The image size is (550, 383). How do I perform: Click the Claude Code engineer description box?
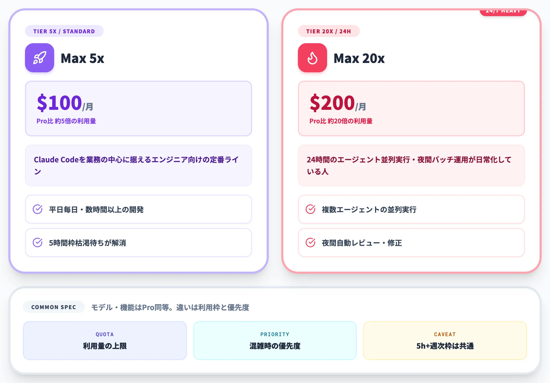click(139, 165)
